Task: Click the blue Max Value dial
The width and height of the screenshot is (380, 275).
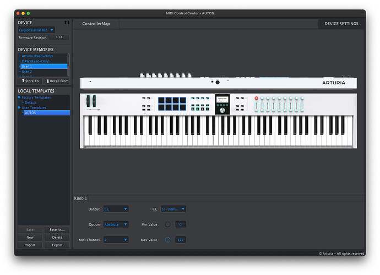Action: tap(167, 240)
